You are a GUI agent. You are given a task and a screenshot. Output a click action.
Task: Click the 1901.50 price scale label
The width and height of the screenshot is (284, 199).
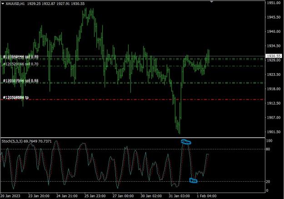274,132
